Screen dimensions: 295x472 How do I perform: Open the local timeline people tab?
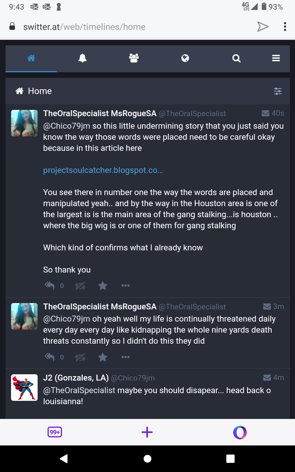134,58
